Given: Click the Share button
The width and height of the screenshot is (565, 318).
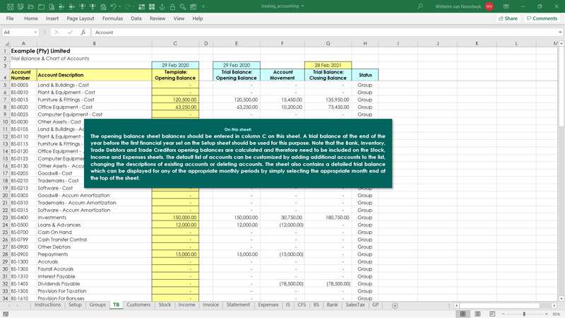Looking at the screenshot, I should click(508, 18).
